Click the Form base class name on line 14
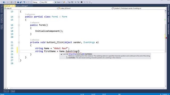This screenshot has width=170, height=95. pyautogui.click(x=65, y=17)
